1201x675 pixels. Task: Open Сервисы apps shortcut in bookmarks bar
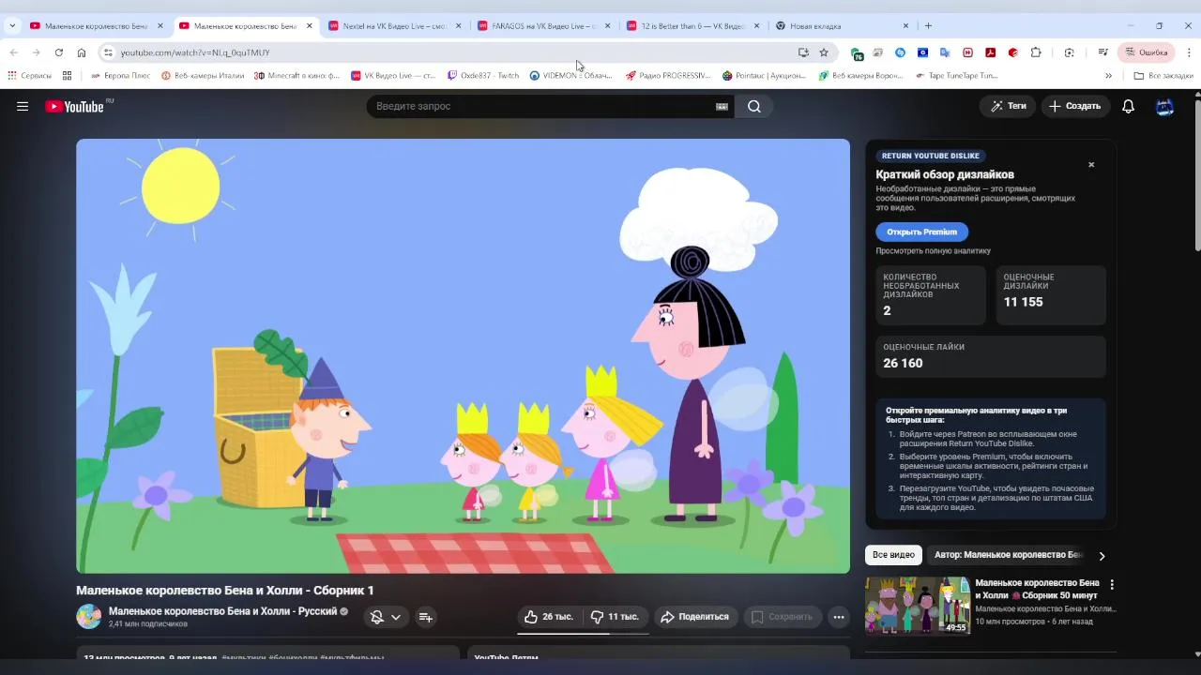pyautogui.click(x=29, y=75)
